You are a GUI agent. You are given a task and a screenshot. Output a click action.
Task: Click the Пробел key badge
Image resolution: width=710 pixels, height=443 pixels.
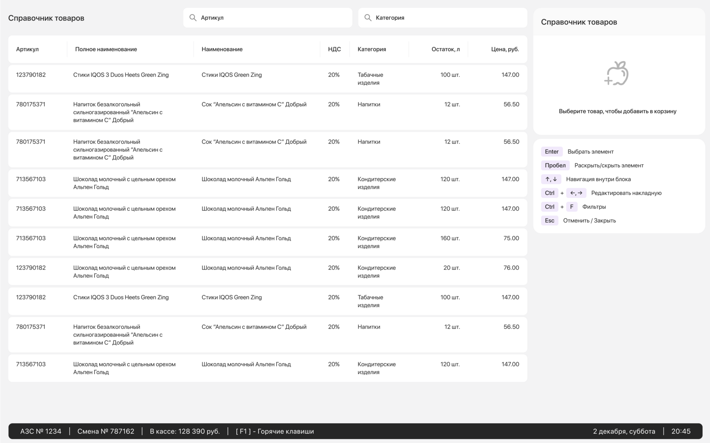(555, 166)
